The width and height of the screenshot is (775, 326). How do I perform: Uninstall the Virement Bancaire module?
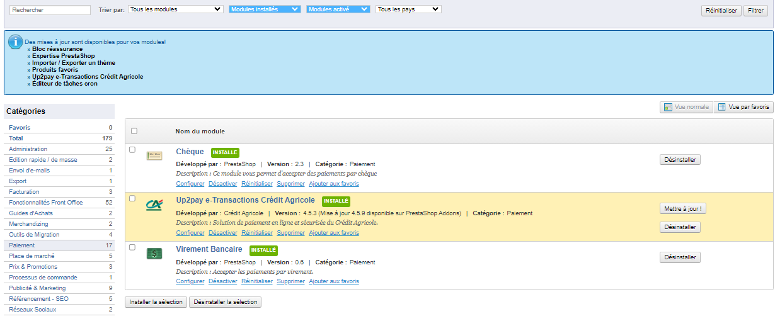(x=680, y=257)
